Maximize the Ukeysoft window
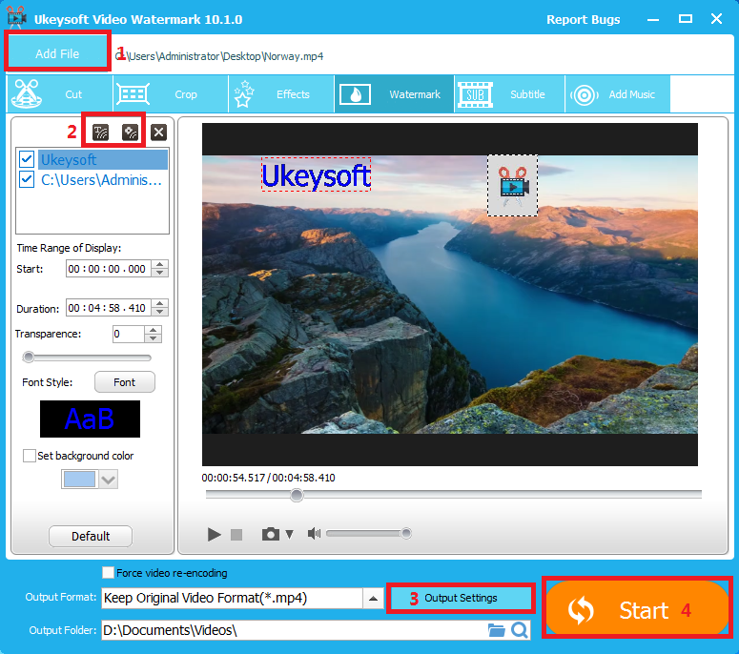 [x=685, y=19]
